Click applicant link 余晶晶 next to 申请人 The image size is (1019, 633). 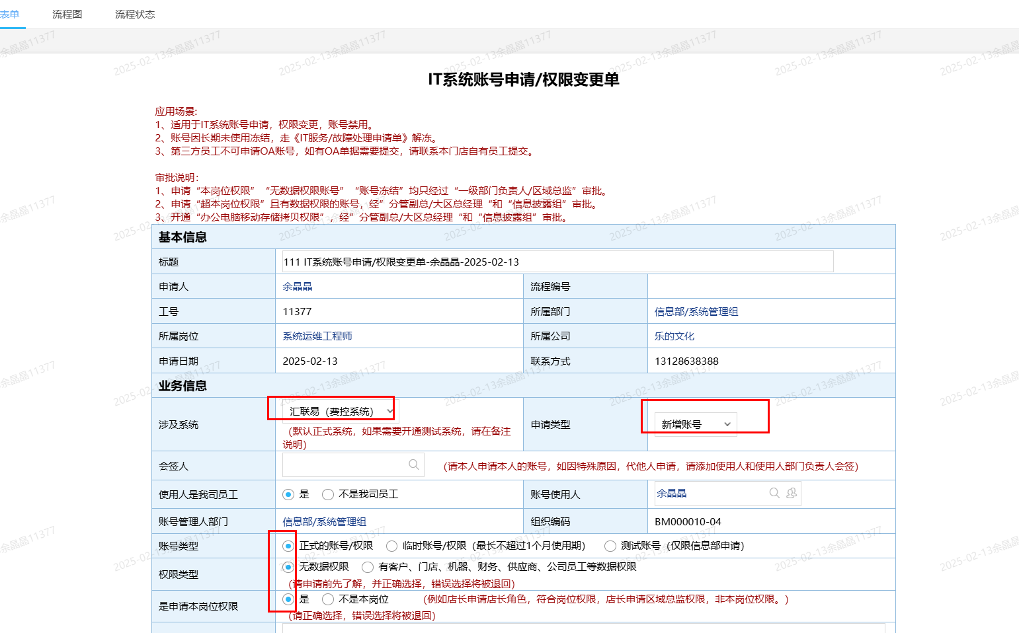pos(298,286)
